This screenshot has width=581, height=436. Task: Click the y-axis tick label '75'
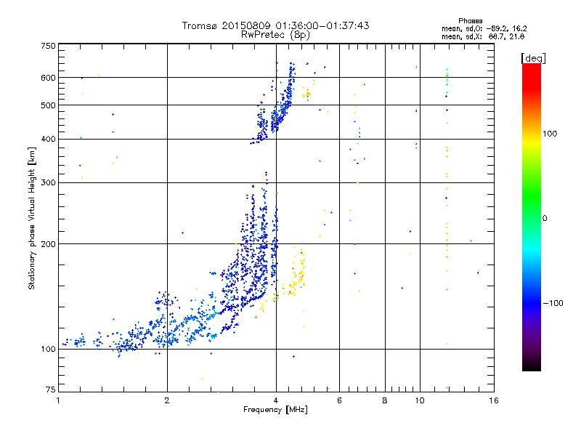(51, 389)
